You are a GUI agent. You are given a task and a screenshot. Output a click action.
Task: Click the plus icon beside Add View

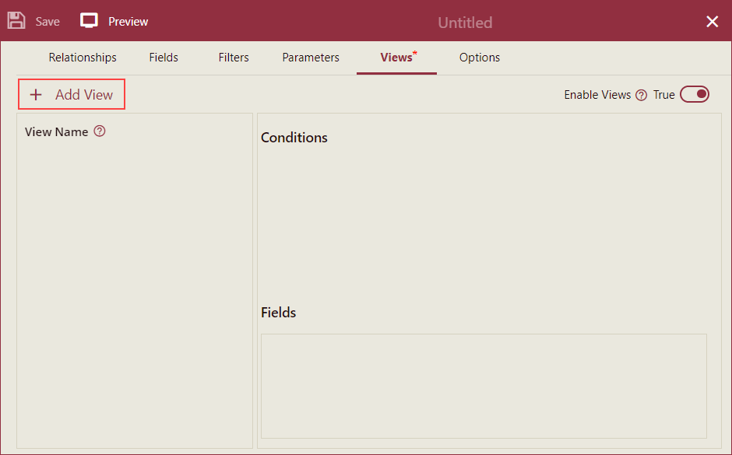click(x=36, y=95)
